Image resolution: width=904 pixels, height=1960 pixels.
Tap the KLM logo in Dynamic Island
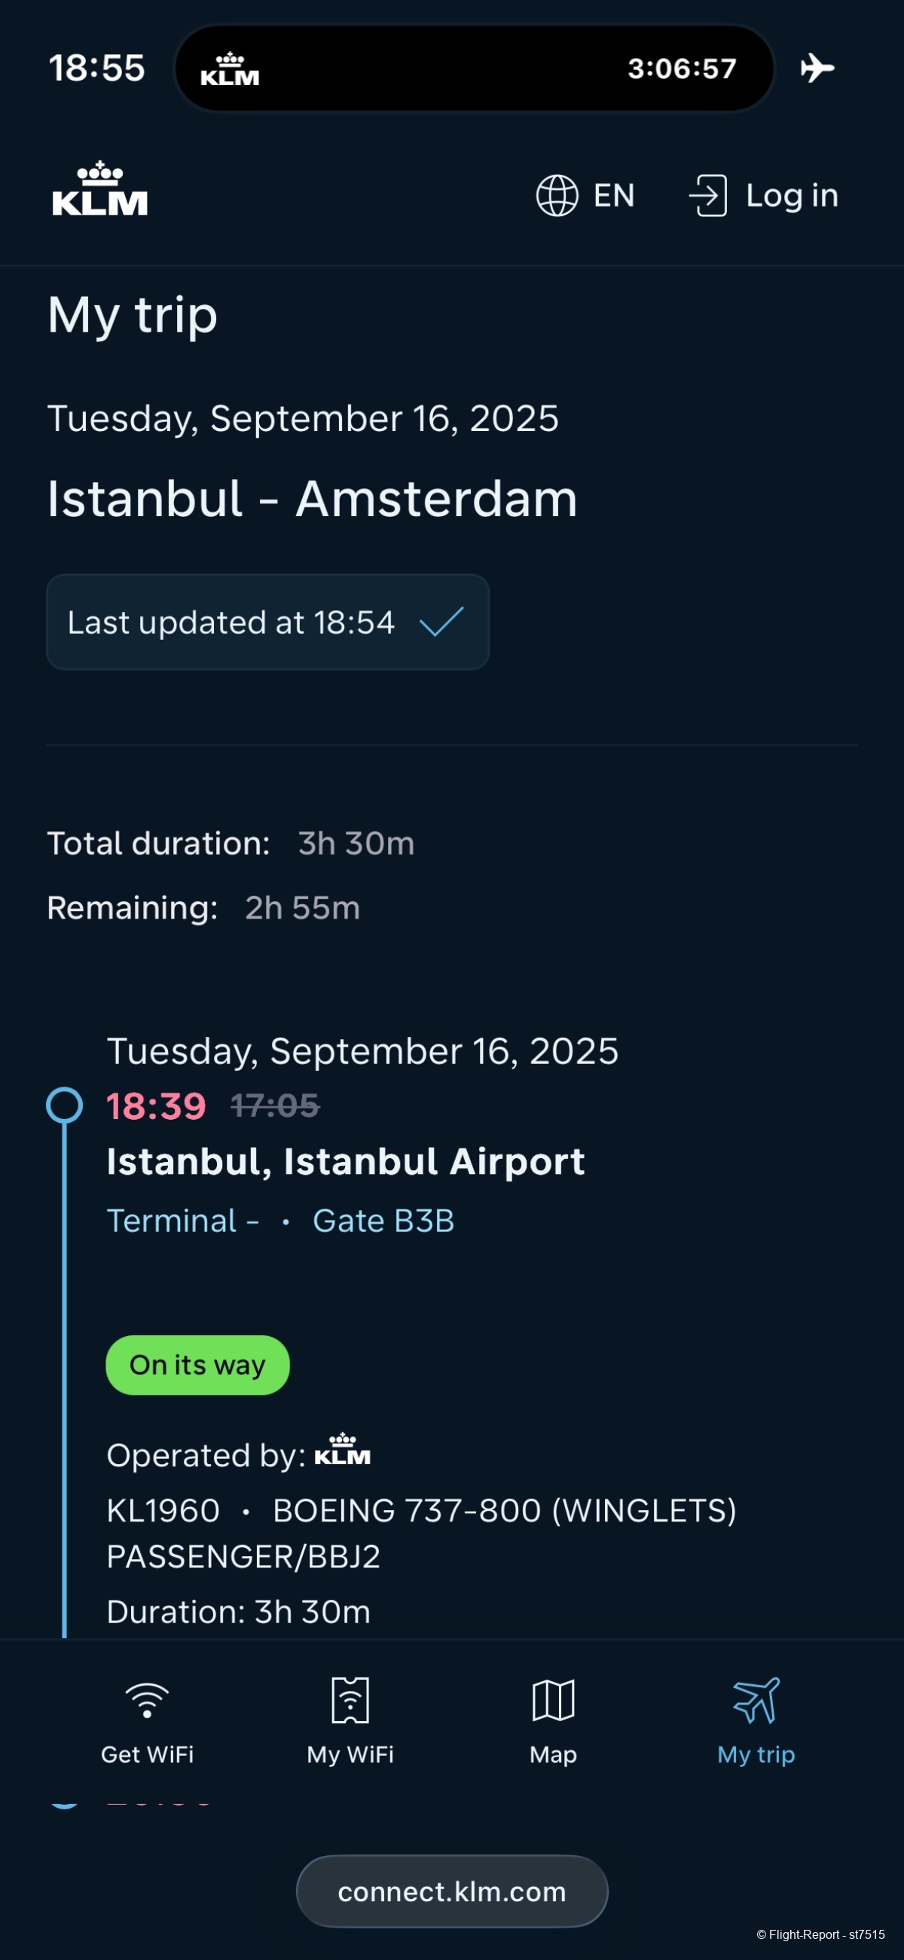[x=230, y=69]
